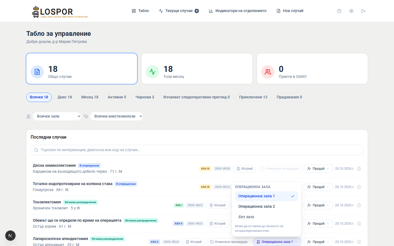Click the round N badge at bottom left
Screen dimensions: 394x246
pyautogui.click(x=10, y=236)
